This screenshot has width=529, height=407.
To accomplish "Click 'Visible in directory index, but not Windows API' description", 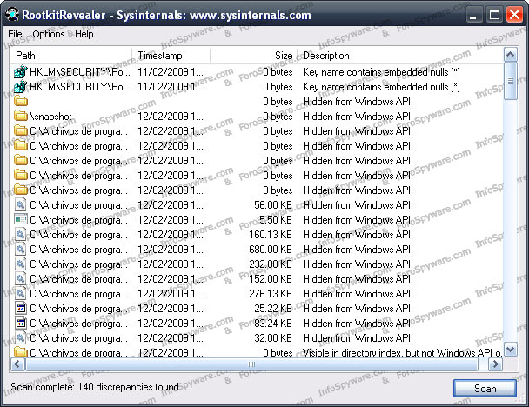I will (402, 353).
